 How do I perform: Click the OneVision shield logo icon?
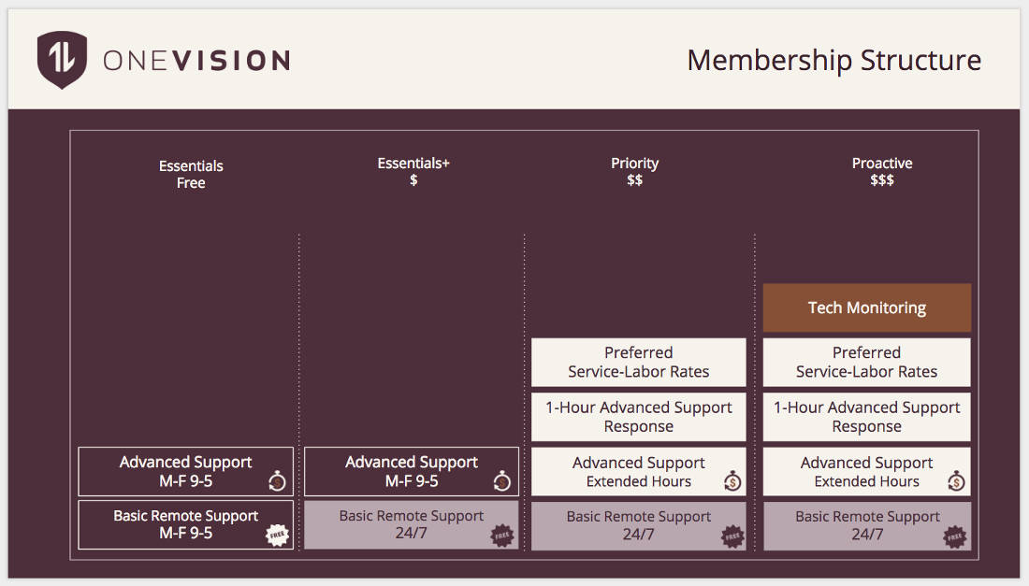pos(63,60)
